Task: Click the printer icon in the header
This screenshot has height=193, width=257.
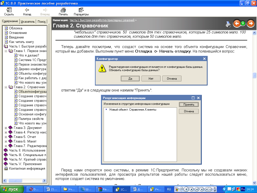Action: pos(228,24)
